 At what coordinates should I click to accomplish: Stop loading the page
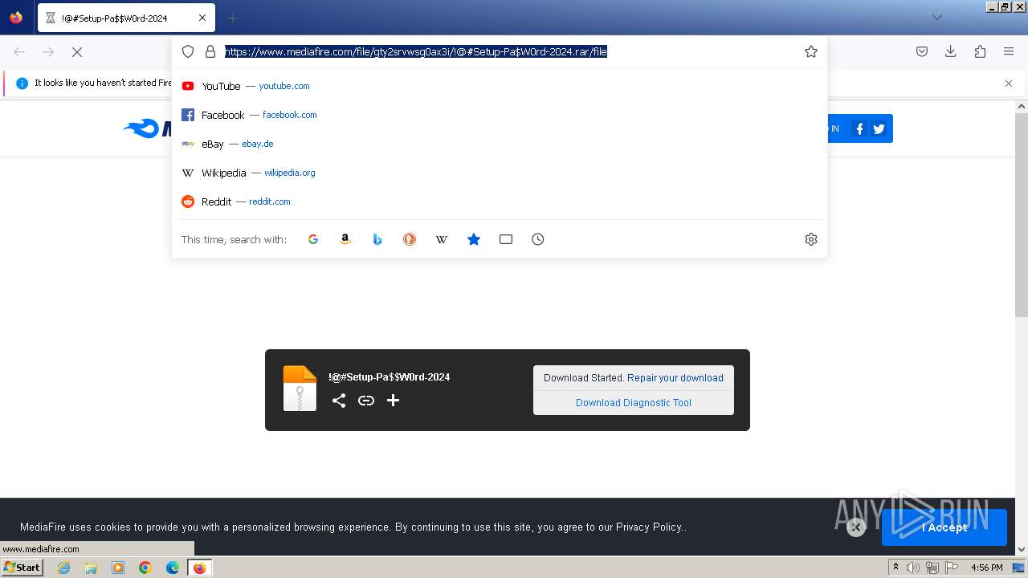[x=77, y=51]
